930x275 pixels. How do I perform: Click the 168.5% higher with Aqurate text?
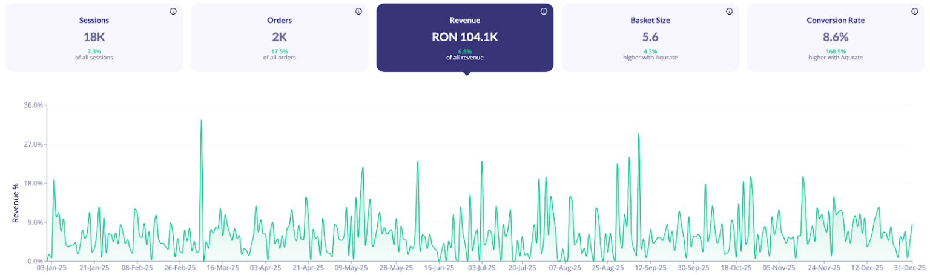point(835,55)
